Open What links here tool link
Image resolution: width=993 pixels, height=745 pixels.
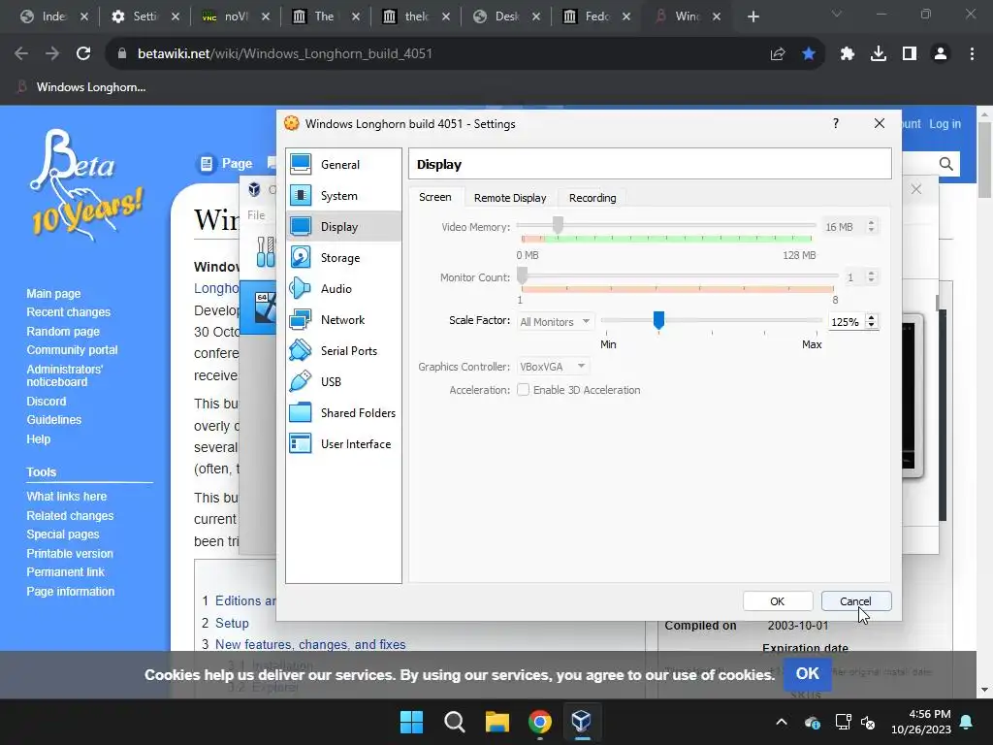(67, 497)
